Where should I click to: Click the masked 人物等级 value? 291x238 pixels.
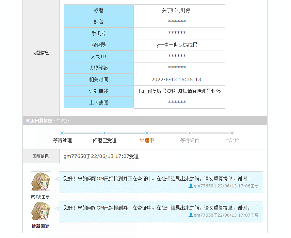177,68
